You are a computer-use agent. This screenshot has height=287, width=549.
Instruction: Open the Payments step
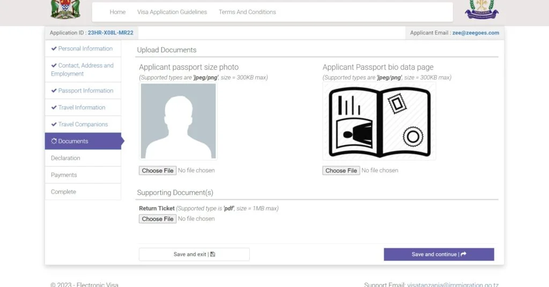click(64, 175)
